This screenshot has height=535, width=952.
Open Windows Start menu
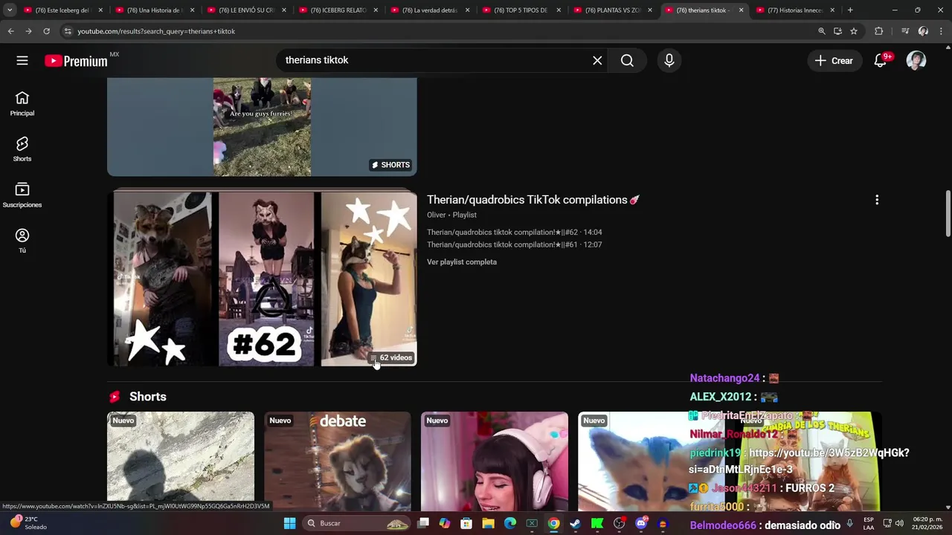click(289, 523)
